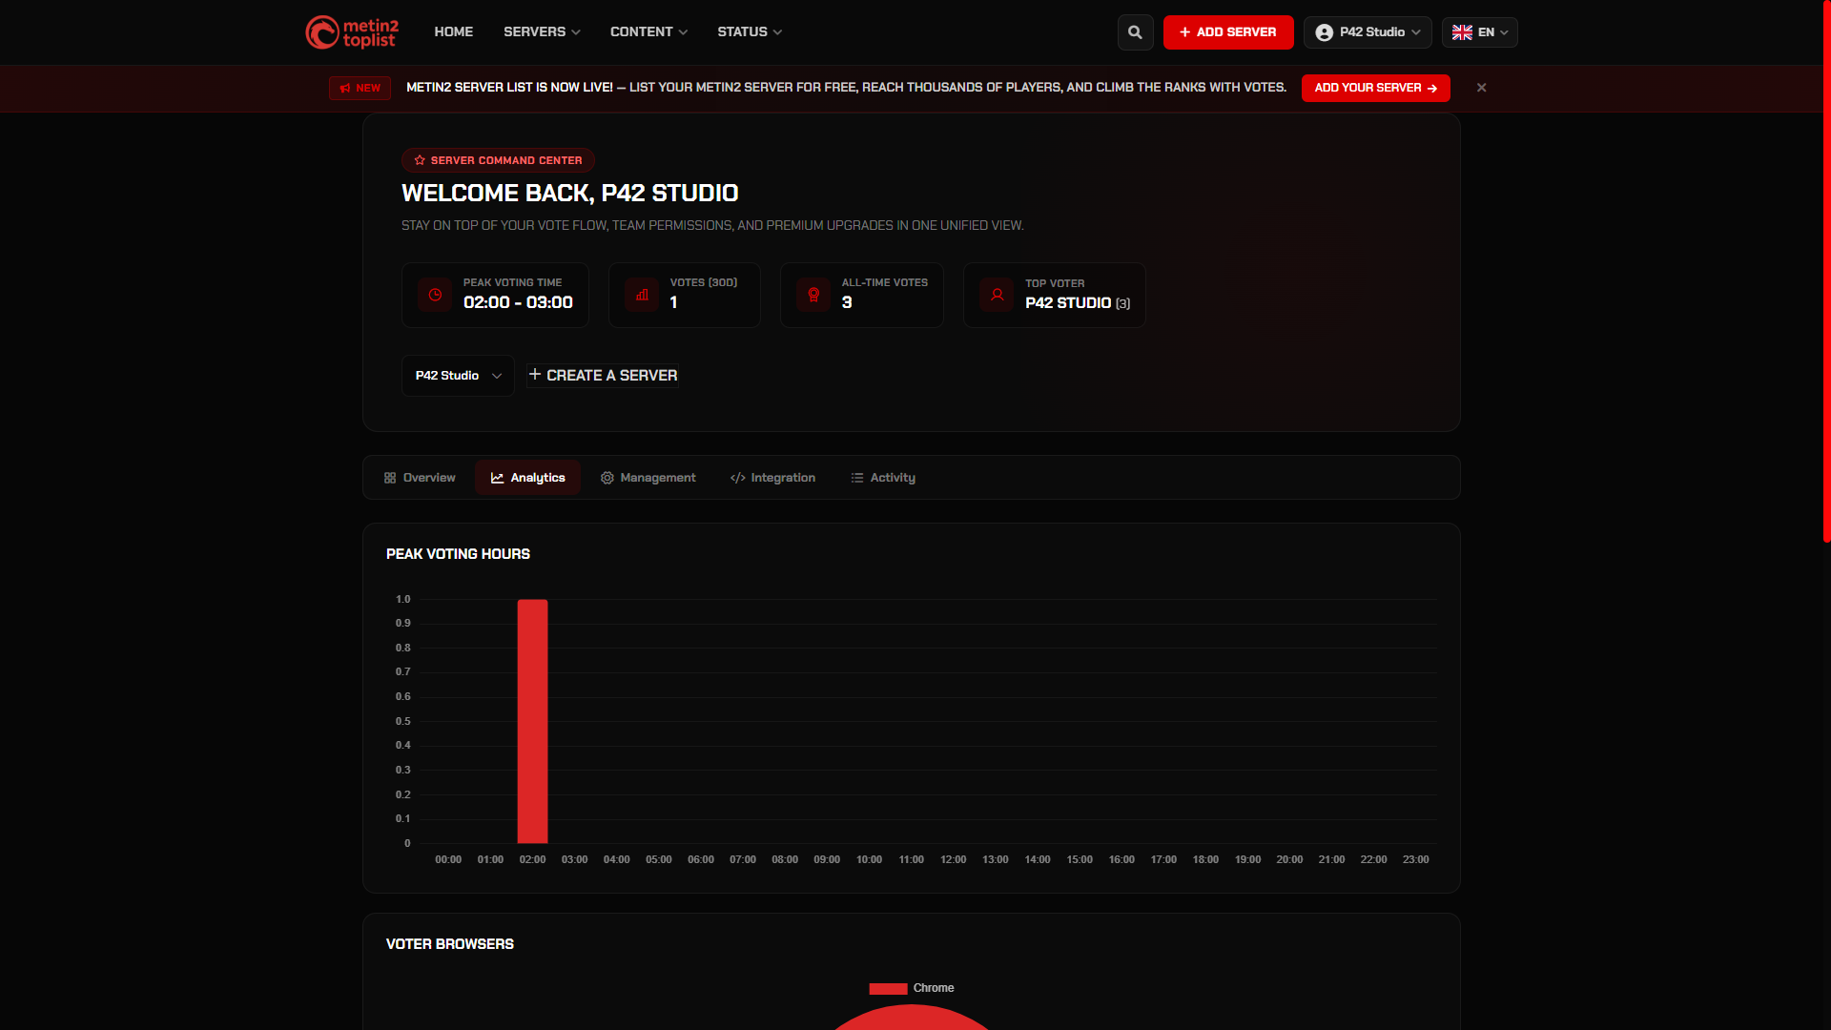Click the bar chart icon in Votes card

click(642, 295)
